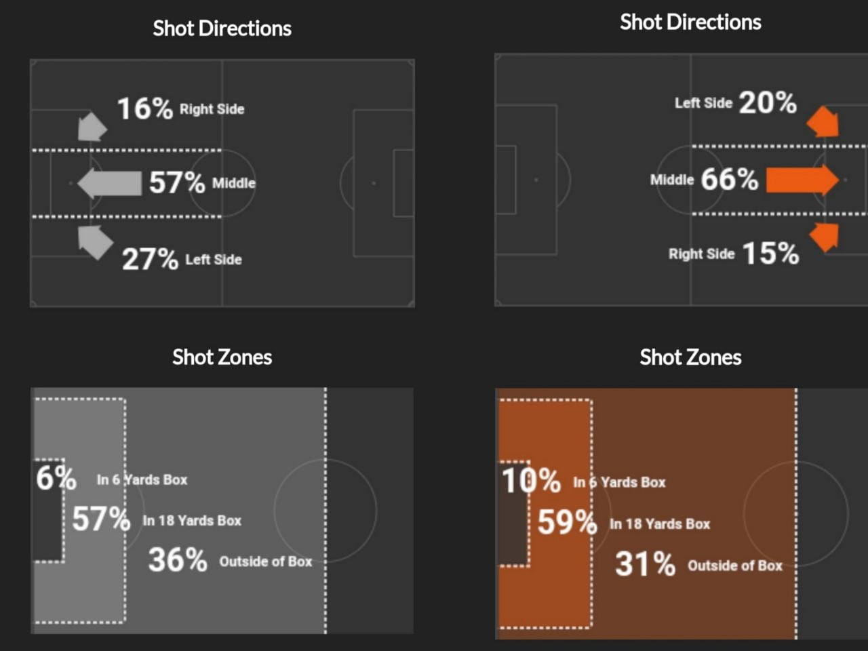The height and width of the screenshot is (651, 868).
Task: Click the 15% Right Side percentage
Action: tap(771, 254)
